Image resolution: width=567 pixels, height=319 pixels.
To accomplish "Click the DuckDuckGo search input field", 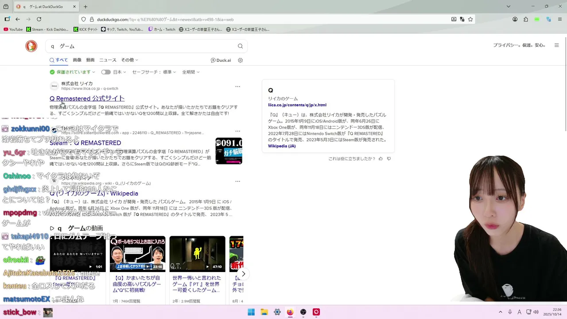I will pos(142,46).
